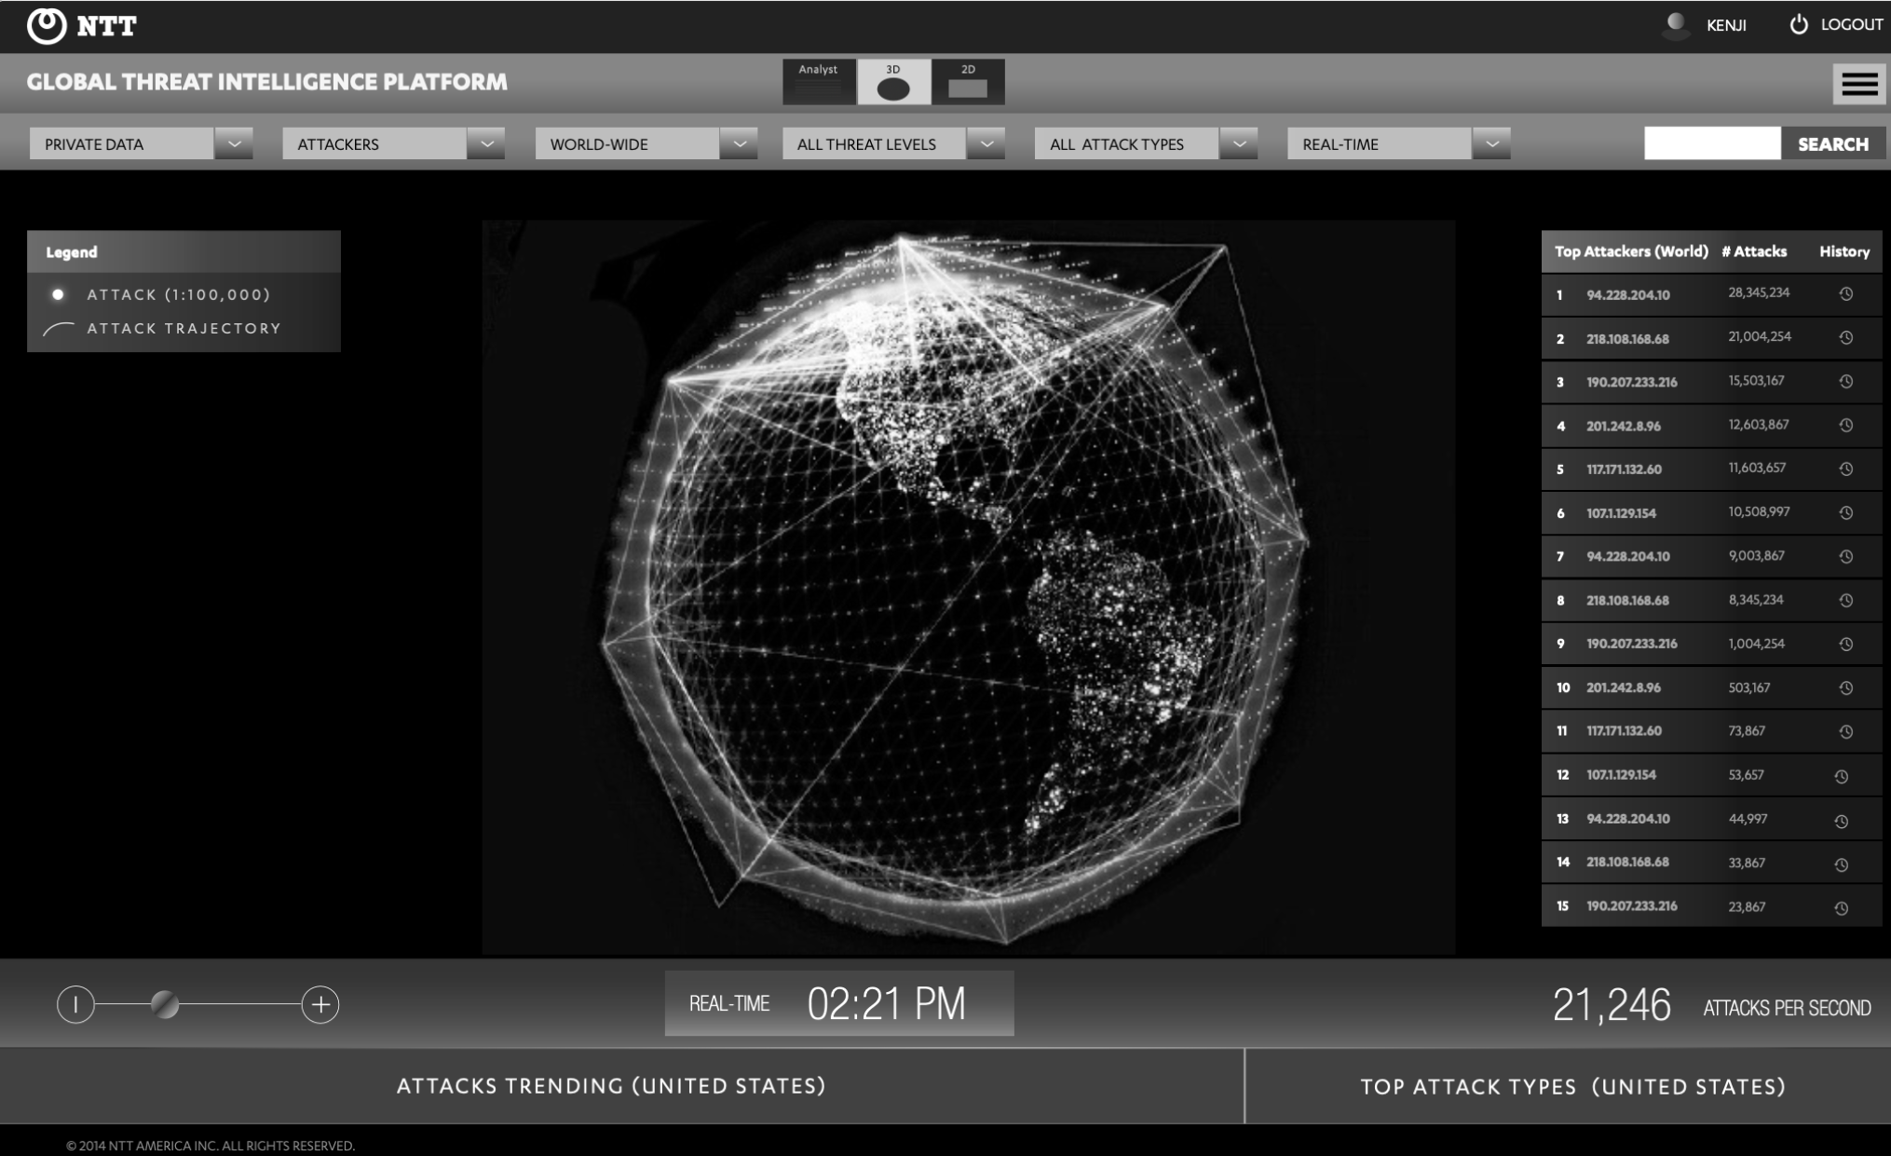Screen dimensions: 1891x1156
Task: Click the Kenji user avatar icon
Action: click(x=1676, y=25)
